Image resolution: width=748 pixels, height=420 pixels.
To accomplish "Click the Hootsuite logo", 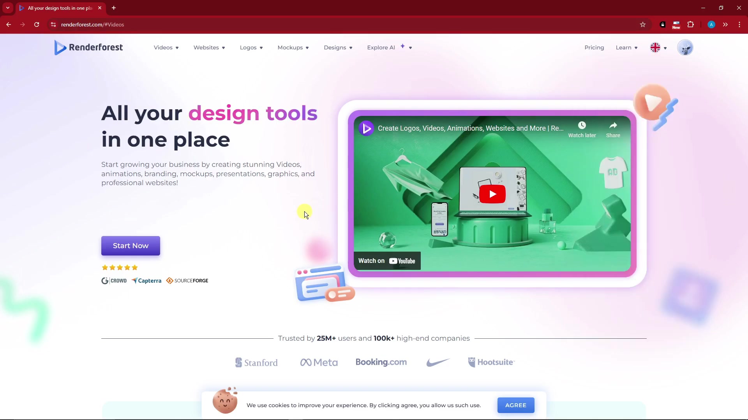I will tap(491, 362).
